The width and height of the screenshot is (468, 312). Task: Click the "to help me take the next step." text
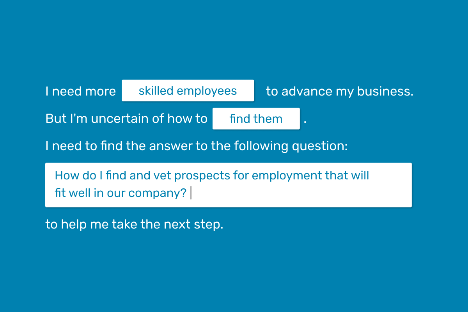[134, 225]
